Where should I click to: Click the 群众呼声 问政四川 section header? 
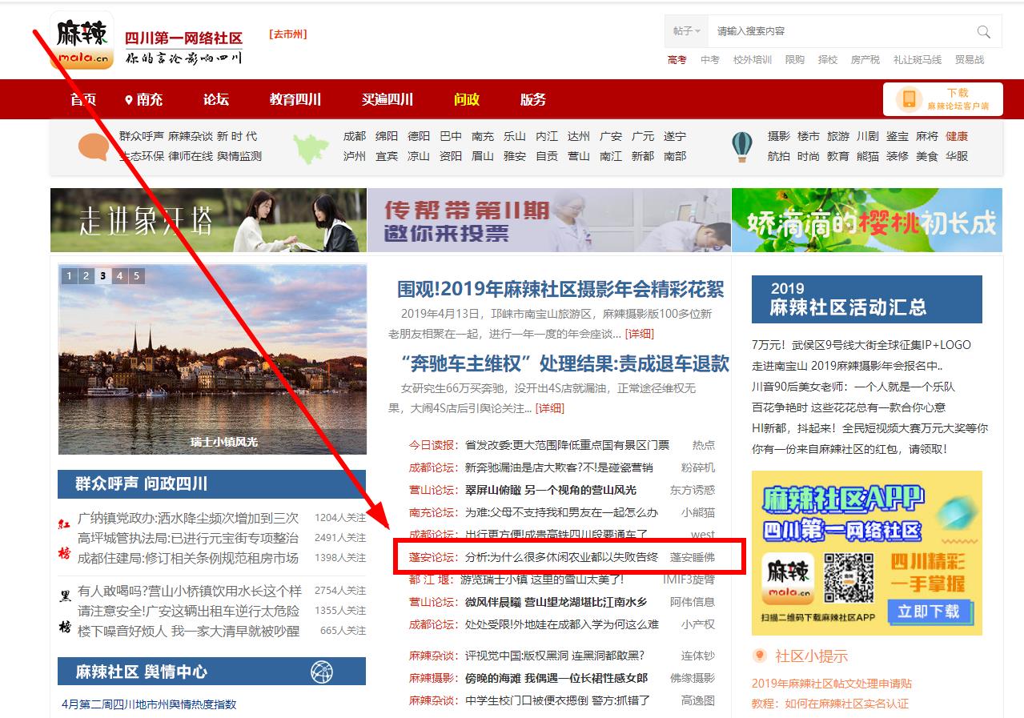pos(211,484)
